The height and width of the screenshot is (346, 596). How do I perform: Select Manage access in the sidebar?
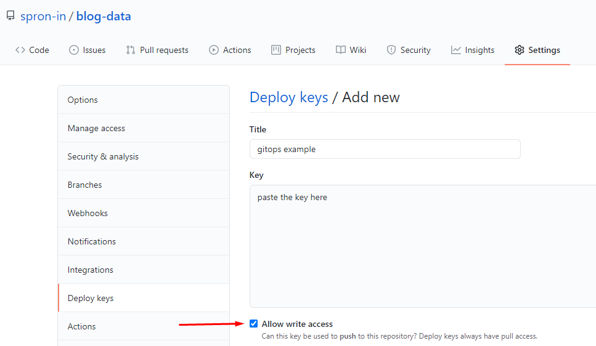96,128
